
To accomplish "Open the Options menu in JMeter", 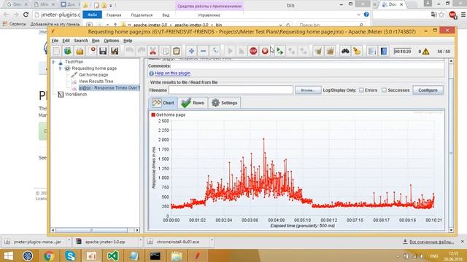I will (x=112, y=41).
